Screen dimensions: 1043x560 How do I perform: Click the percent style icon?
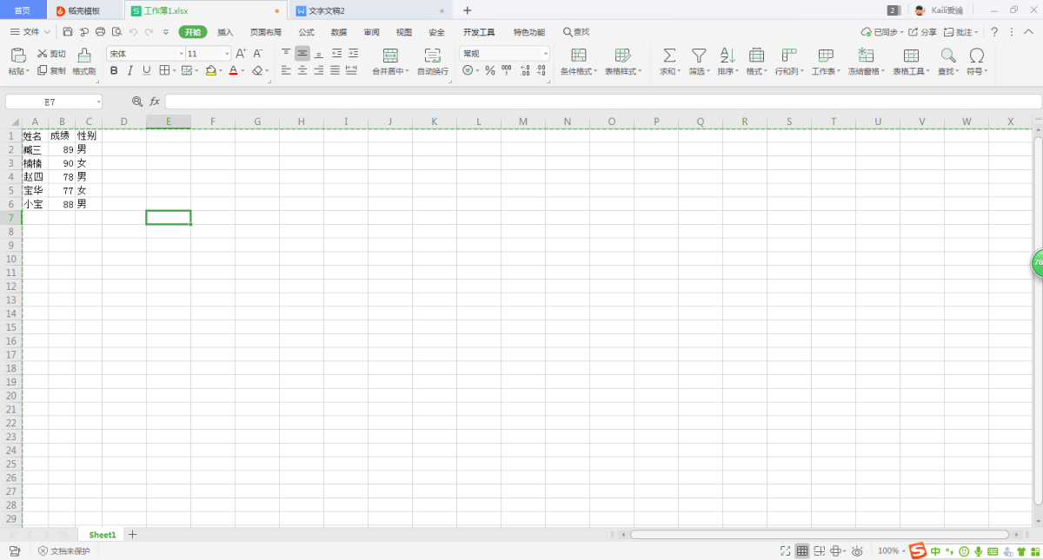click(x=490, y=70)
